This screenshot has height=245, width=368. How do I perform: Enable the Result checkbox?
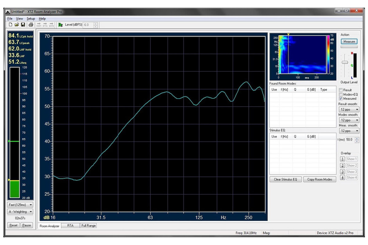pyautogui.click(x=341, y=90)
